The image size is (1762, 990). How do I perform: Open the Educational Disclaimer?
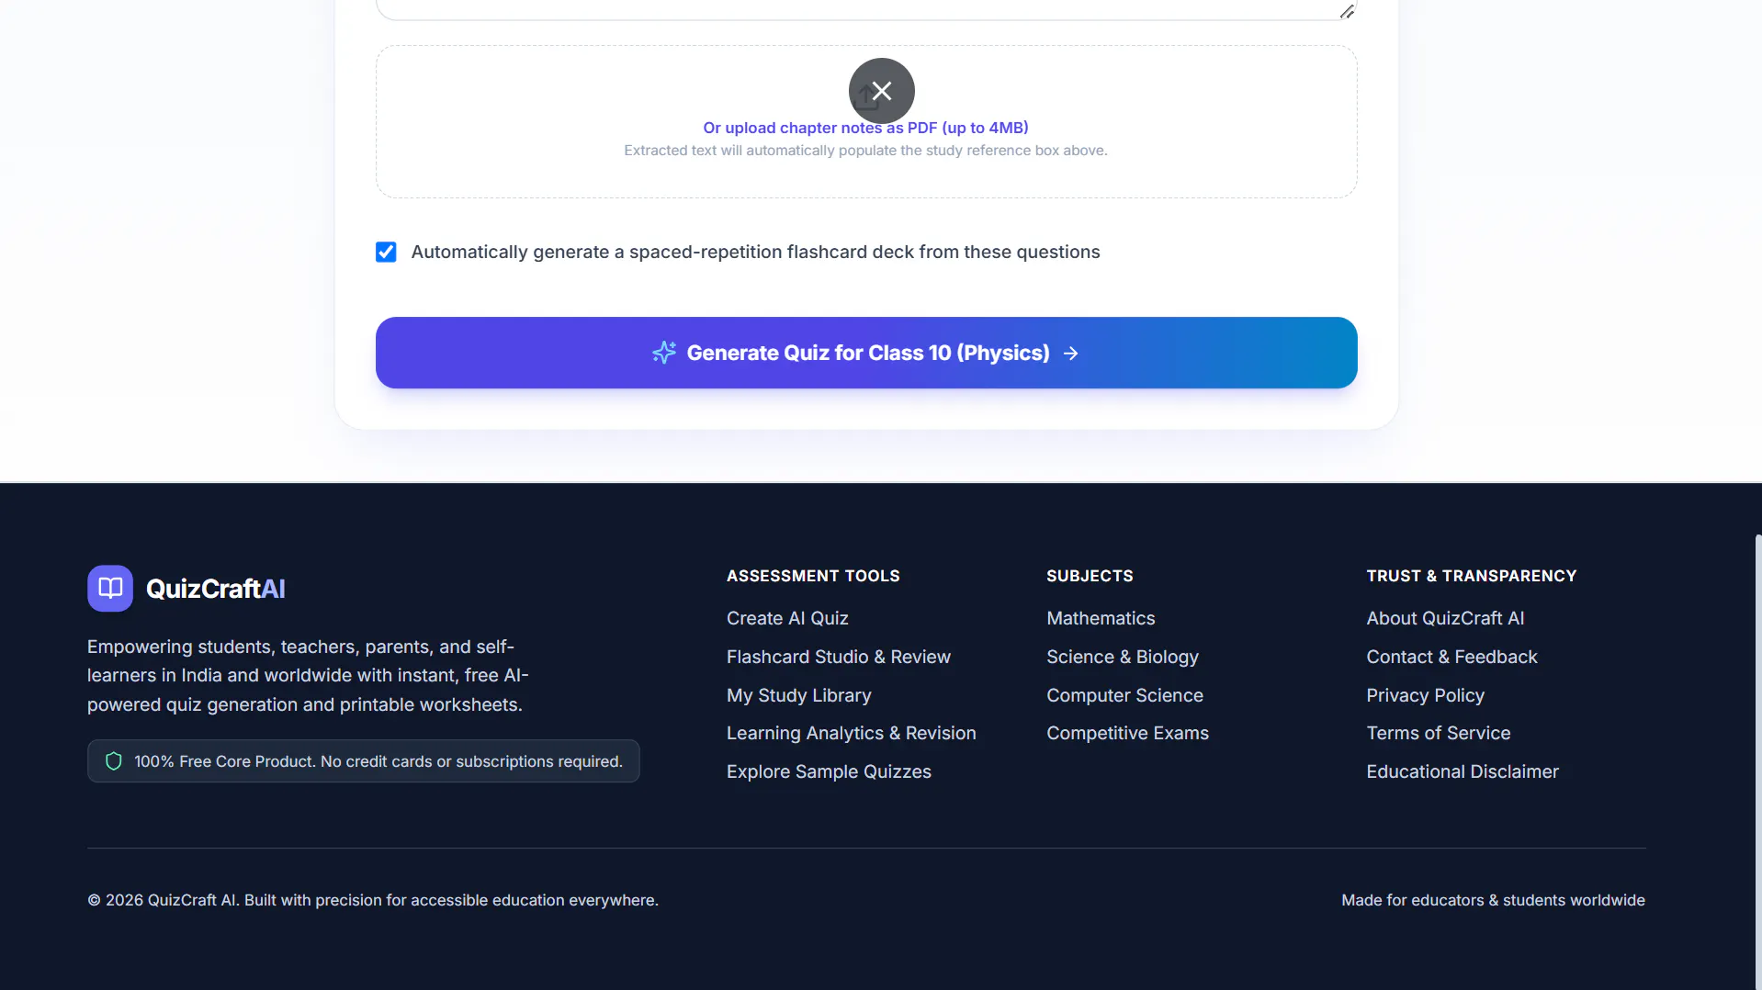[1462, 771]
